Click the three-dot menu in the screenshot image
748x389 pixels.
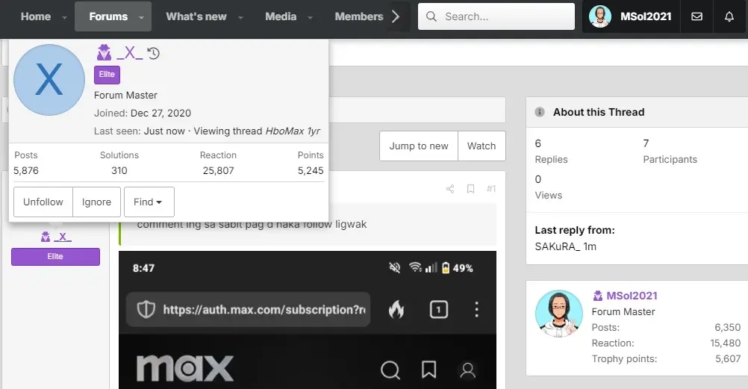point(476,309)
